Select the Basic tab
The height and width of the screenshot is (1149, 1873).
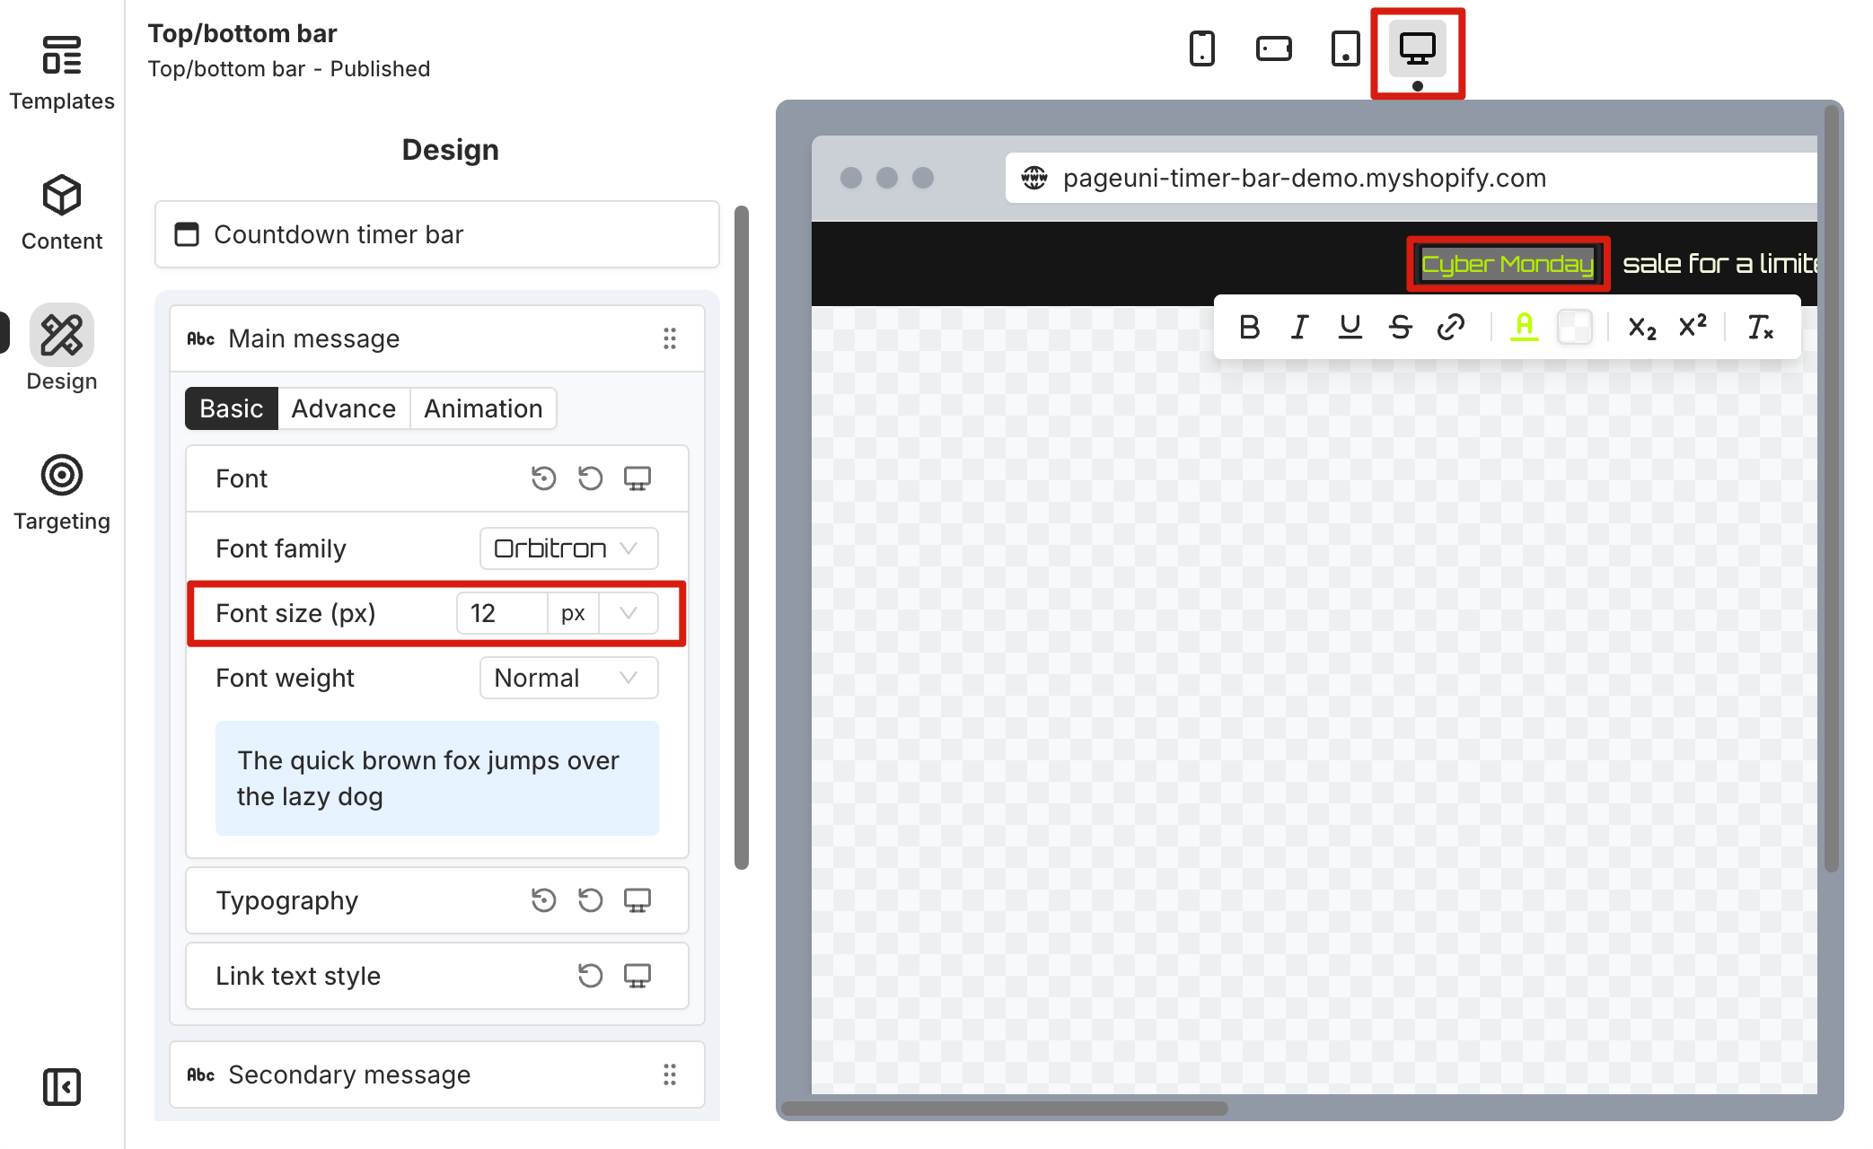(232, 408)
